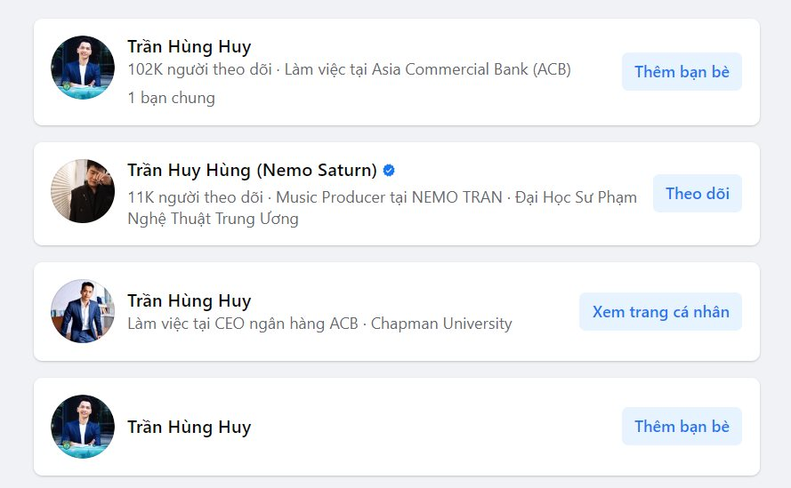This screenshot has height=488, width=791.
Task: Click the Nghệ Thuật Trung Ương text line
Action: 213,219
